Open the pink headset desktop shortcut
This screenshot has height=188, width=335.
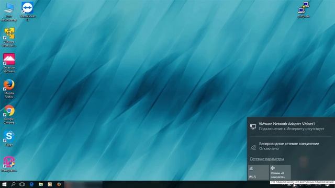pyautogui.click(x=9, y=164)
